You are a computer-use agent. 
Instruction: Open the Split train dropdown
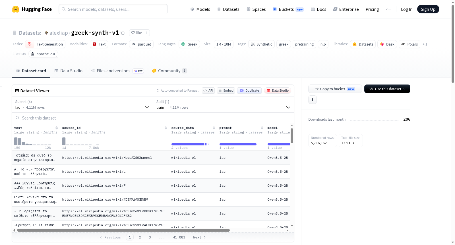click(224, 104)
